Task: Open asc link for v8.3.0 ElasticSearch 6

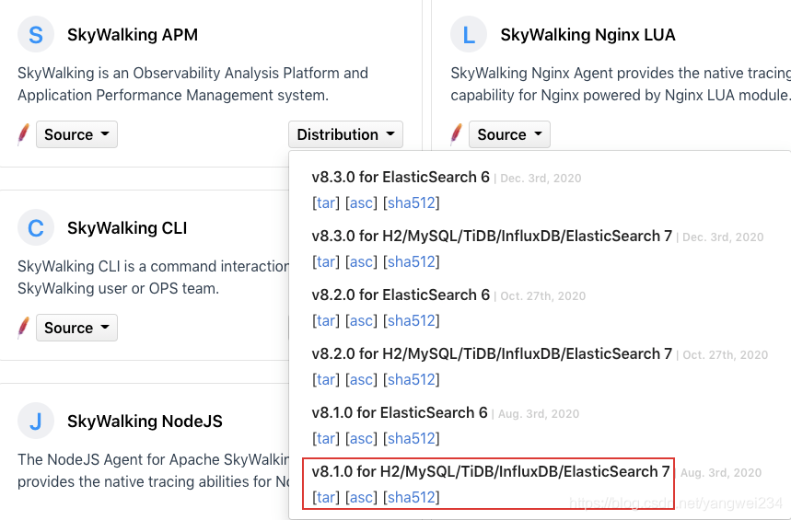Action: click(x=361, y=202)
